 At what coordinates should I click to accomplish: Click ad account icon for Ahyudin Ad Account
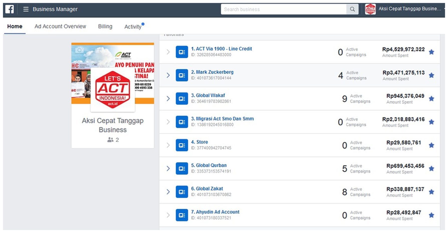tap(182, 215)
